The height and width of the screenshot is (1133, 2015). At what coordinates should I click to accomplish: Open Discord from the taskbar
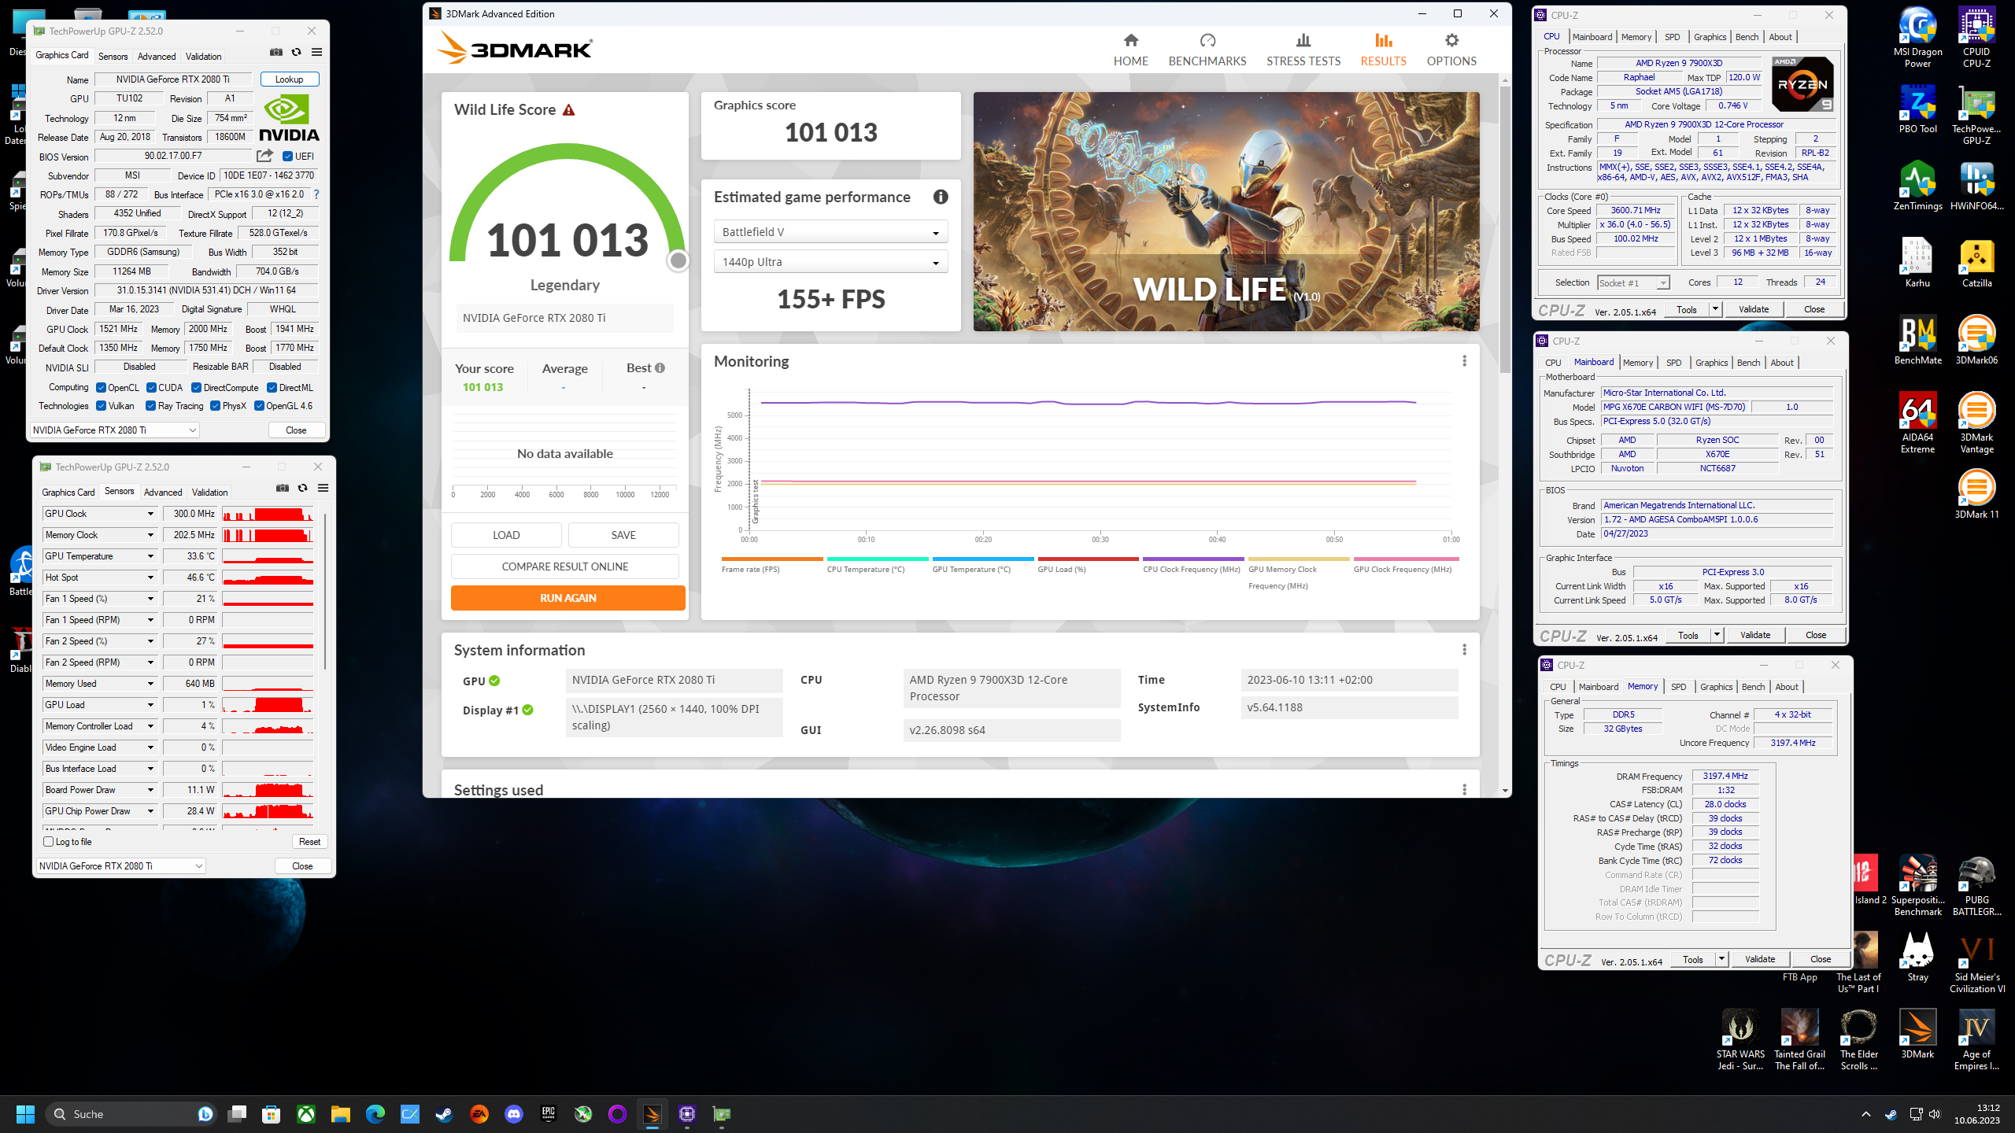[513, 1114]
